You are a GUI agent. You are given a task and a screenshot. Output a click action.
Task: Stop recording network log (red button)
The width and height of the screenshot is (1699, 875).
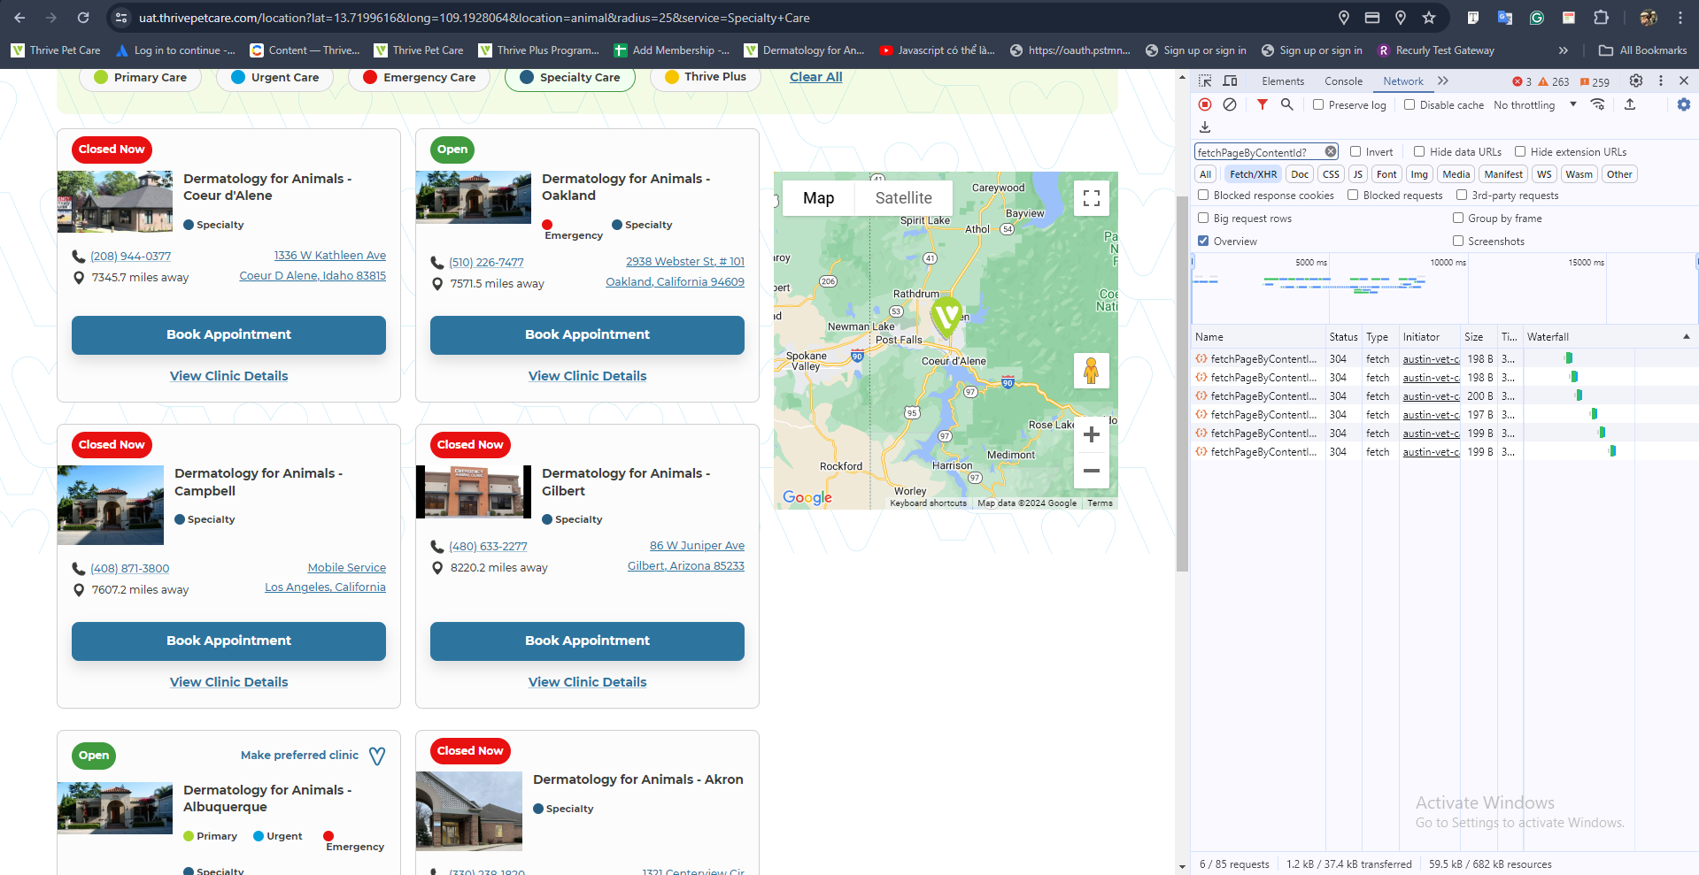click(x=1205, y=104)
